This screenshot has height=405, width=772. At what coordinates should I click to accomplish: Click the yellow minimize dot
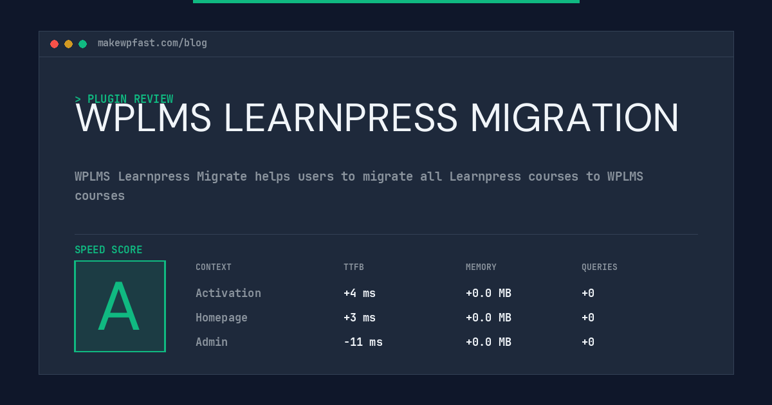pos(68,44)
